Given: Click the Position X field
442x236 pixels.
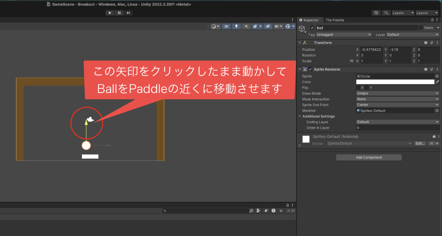Looking at the screenshot, I should (372, 50).
